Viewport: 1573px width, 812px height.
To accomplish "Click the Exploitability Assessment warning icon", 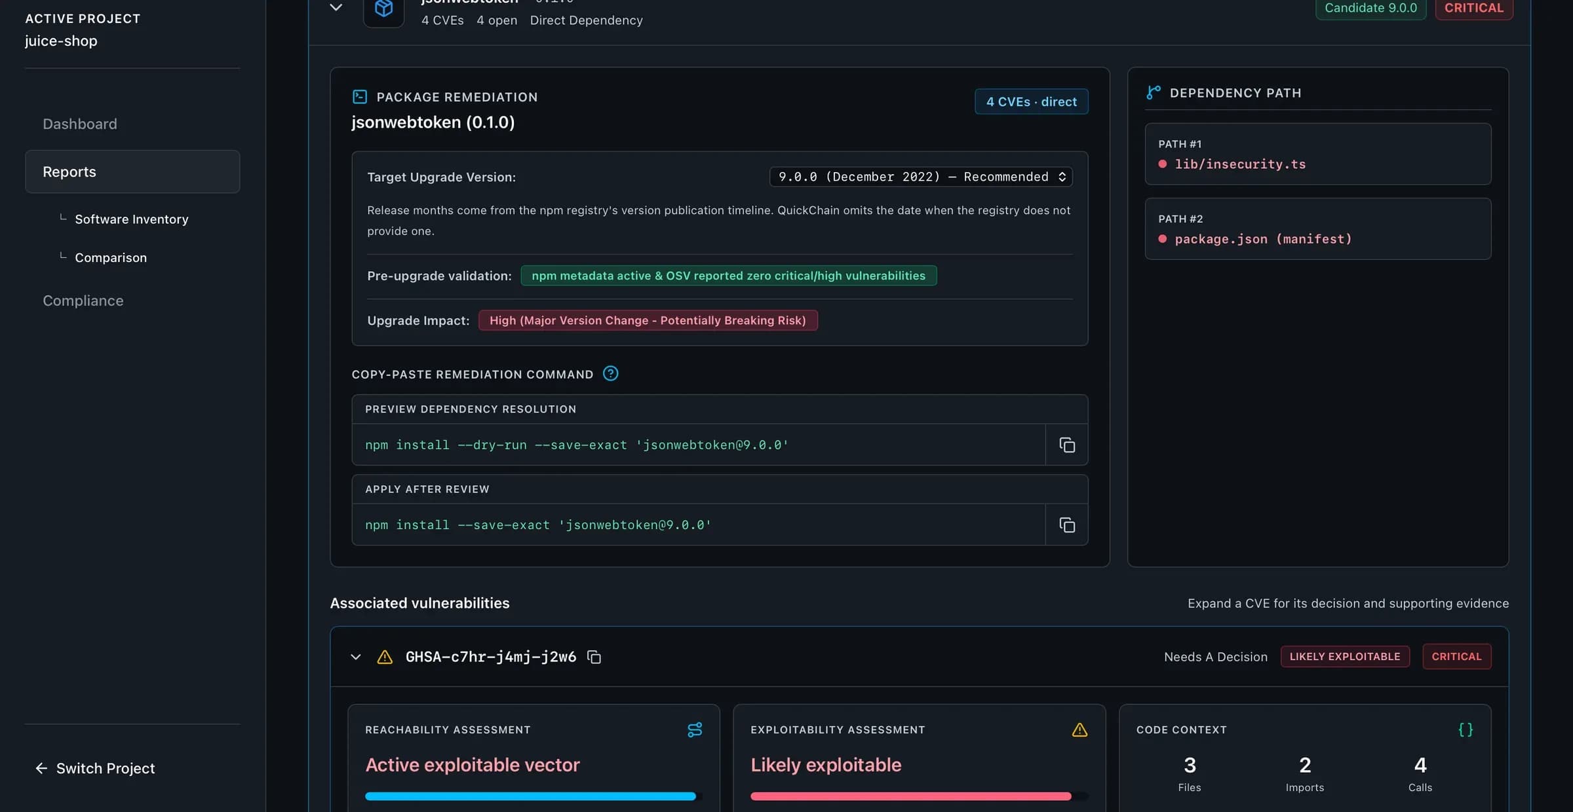I will click(x=1079, y=729).
